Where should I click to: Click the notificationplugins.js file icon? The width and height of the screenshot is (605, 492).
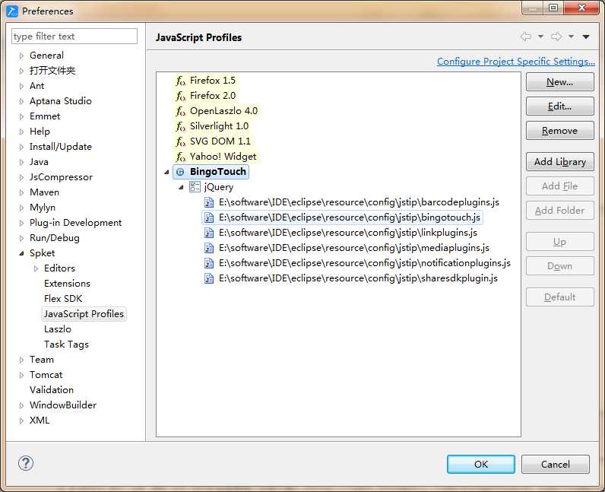(209, 263)
